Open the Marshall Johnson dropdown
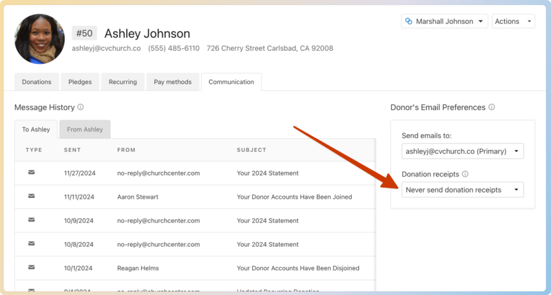Image resolution: width=551 pixels, height=295 pixels. tap(444, 21)
